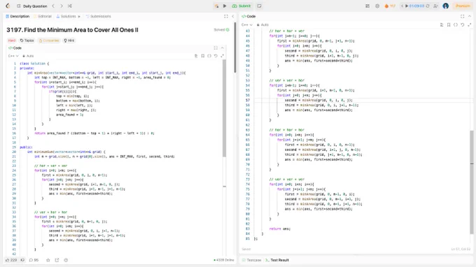Open C++ language dropdown in left code panel
476x267 pixels.
point(13,56)
